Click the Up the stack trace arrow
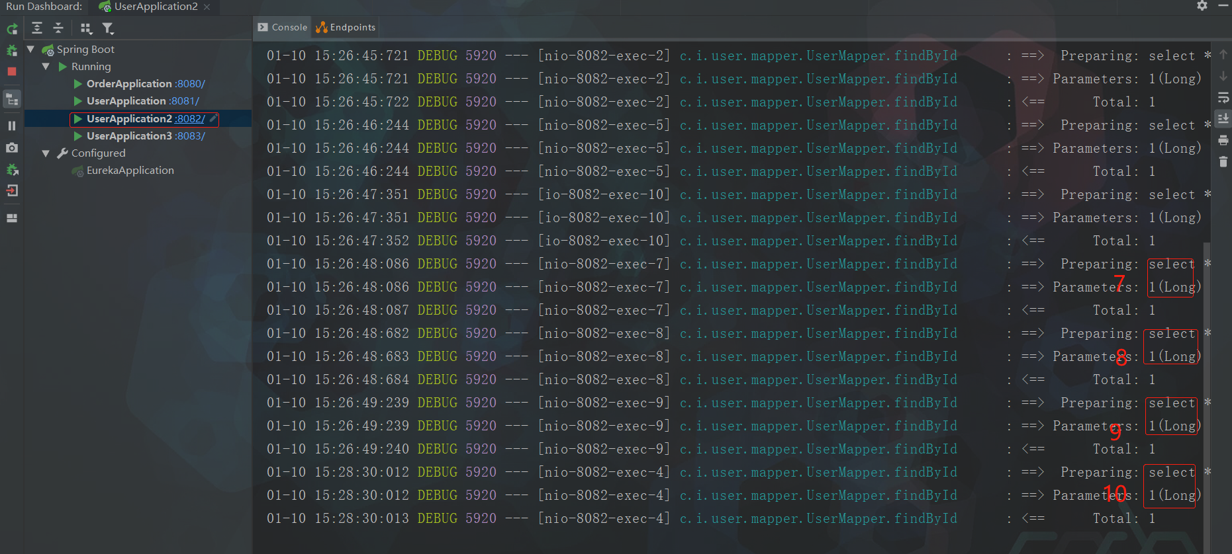 [x=1223, y=54]
